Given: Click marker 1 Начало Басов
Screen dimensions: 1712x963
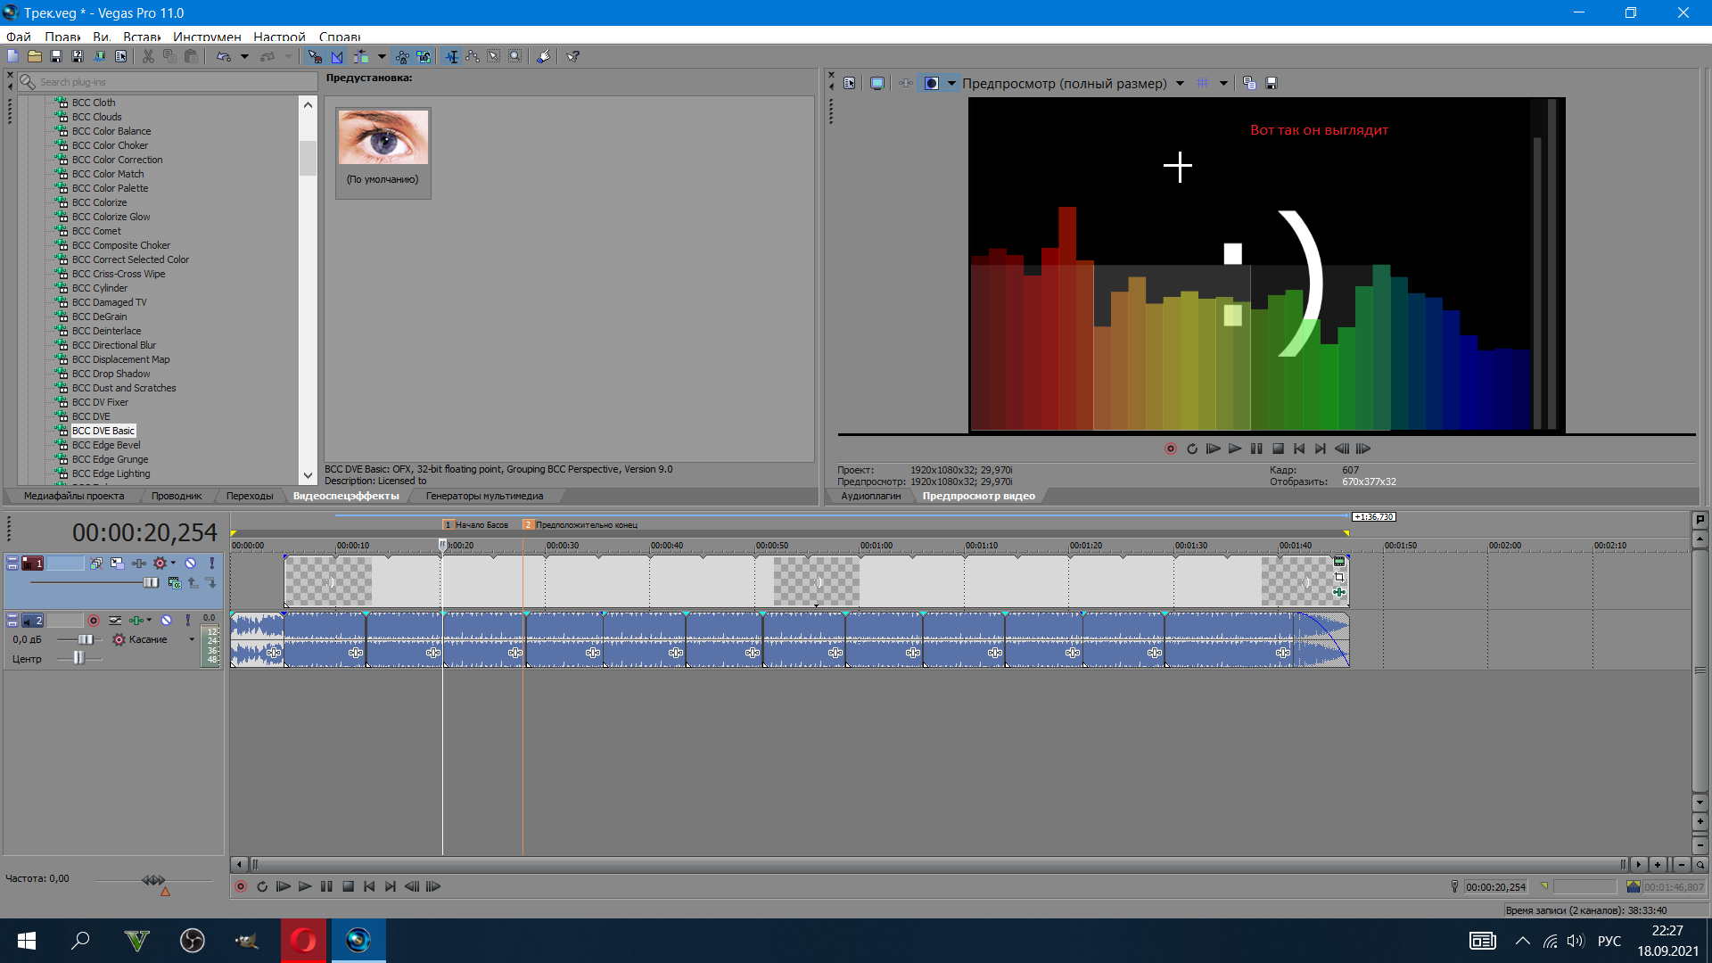Looking at the screenshot, I should pyautogui.click(x=477, y=525).
